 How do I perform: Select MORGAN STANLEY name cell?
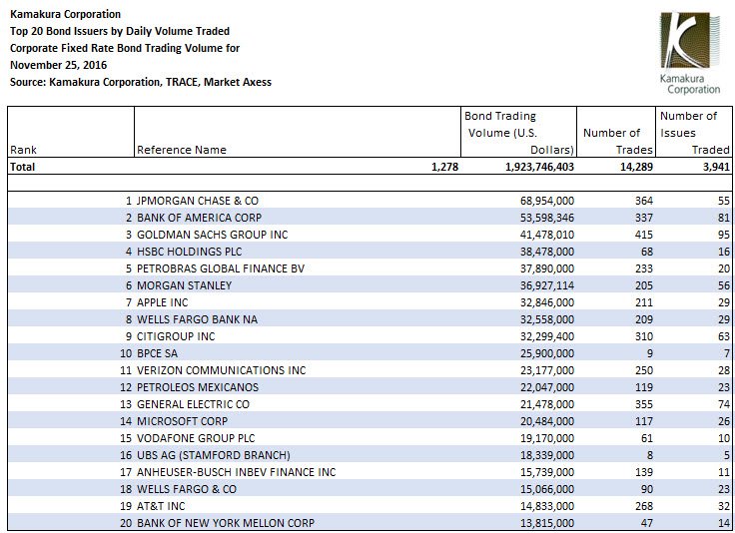tap(184, 285)
